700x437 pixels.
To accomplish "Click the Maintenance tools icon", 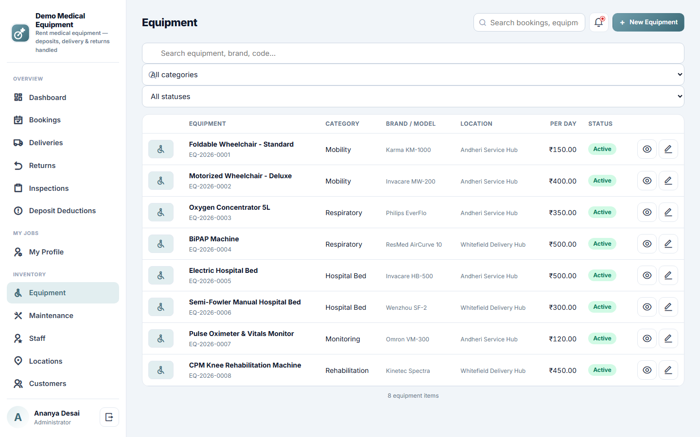I will point(18,316).
